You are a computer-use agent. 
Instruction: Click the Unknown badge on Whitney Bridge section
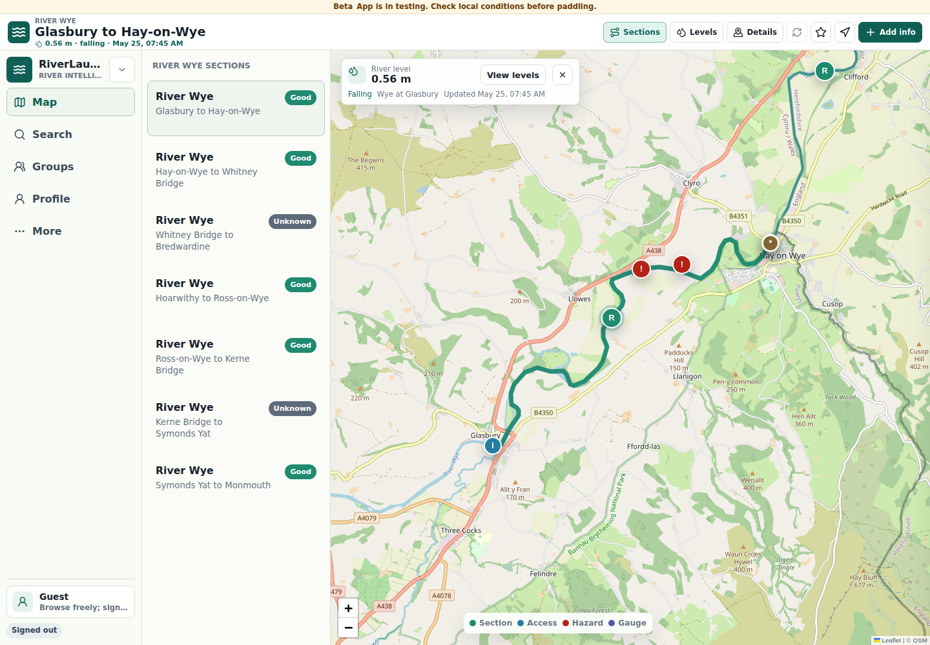292,221
